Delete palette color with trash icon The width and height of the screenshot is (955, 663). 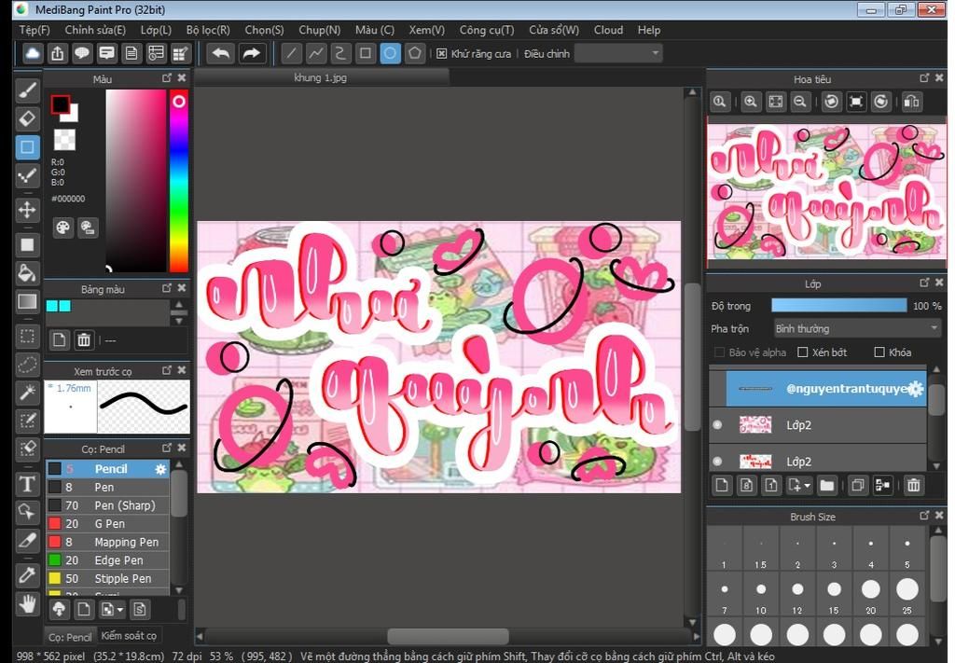pyautogui.click(x=84, y=339)
